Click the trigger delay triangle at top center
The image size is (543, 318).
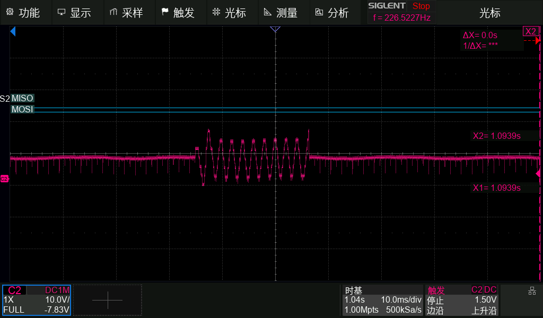point(275,29)
